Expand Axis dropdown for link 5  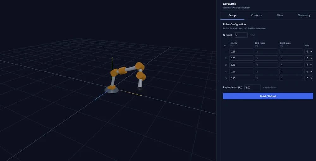(308, 78)
